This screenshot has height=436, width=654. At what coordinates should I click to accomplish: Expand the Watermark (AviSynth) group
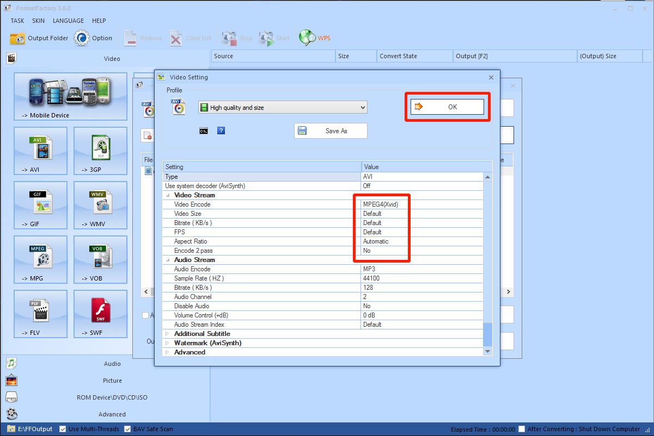[168, 343]
